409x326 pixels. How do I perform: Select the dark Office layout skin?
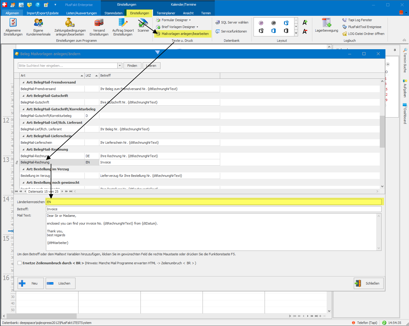[286, 31]
